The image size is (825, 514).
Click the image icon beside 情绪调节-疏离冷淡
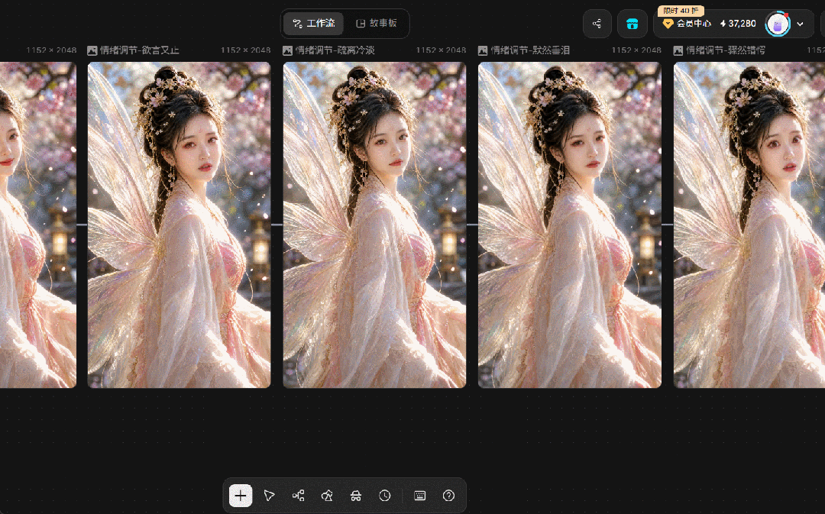click(287, 50)
